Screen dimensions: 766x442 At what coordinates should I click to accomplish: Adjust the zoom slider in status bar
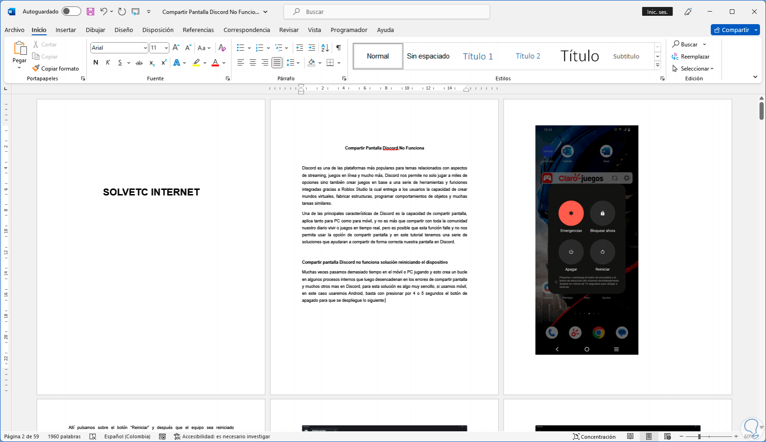pos(699,436)
